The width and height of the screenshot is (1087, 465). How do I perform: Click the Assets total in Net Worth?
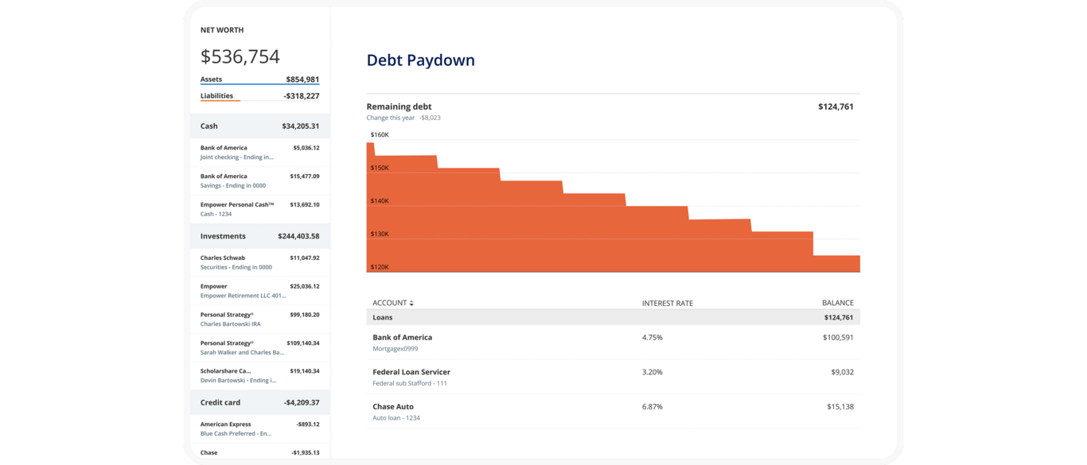[x=259, y=79]
